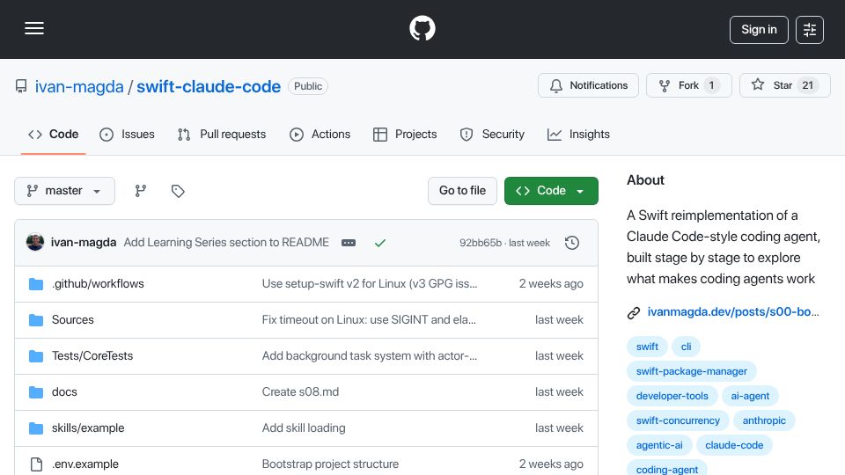Open the Actions tab
Screen dimensions: 845x475
point(320,134)
